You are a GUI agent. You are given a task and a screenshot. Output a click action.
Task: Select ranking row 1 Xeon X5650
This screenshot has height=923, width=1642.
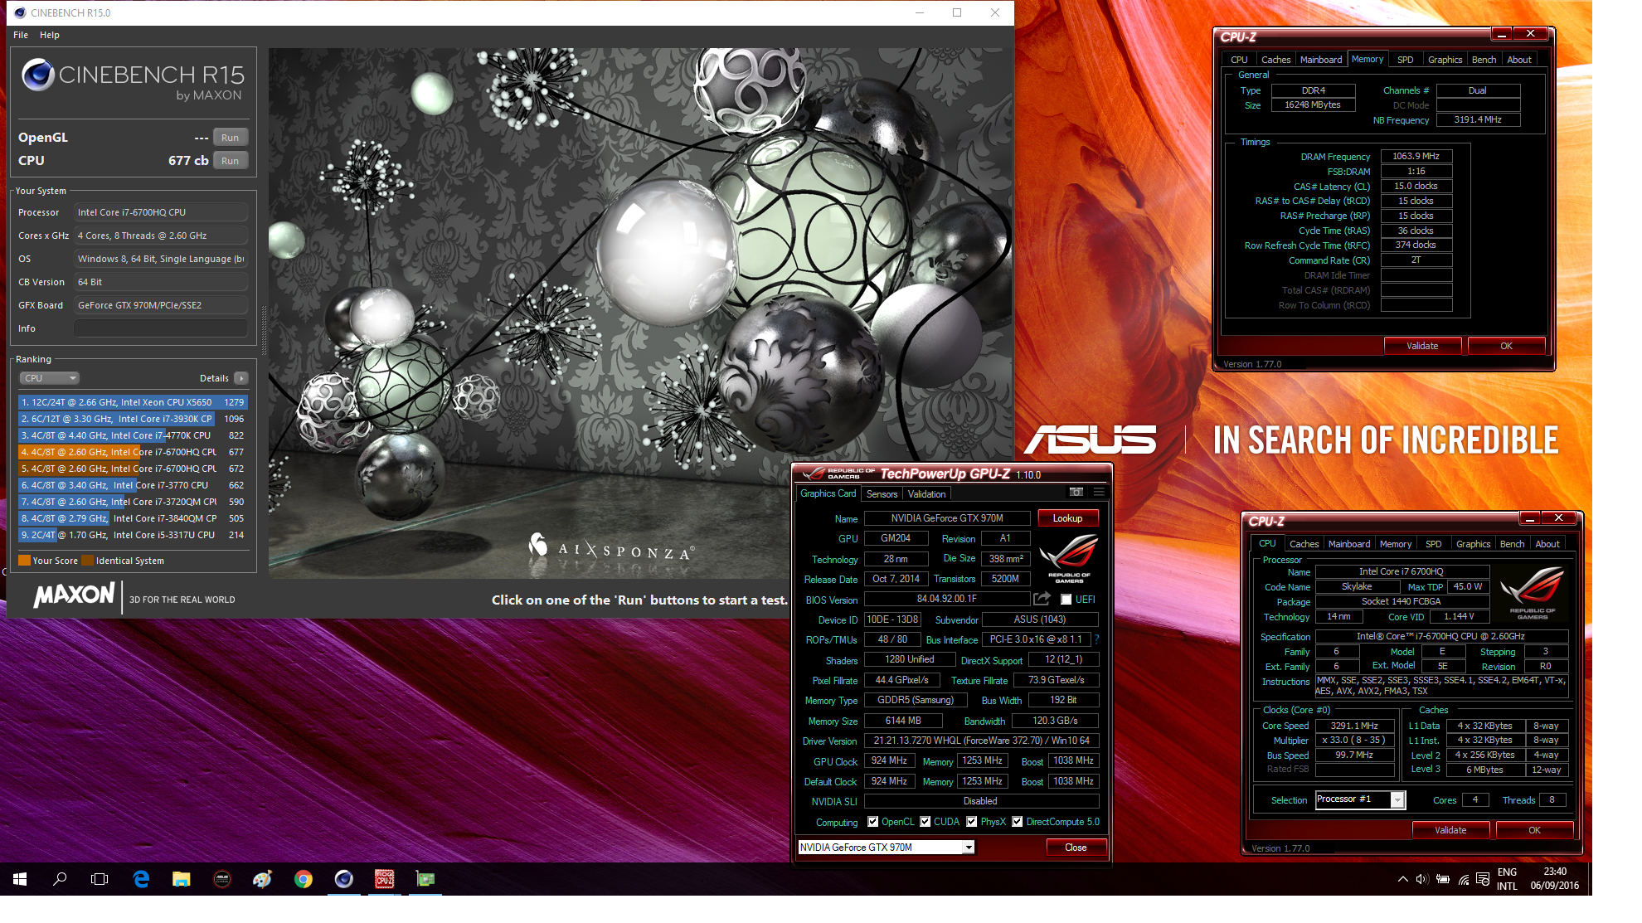(133, 402)
